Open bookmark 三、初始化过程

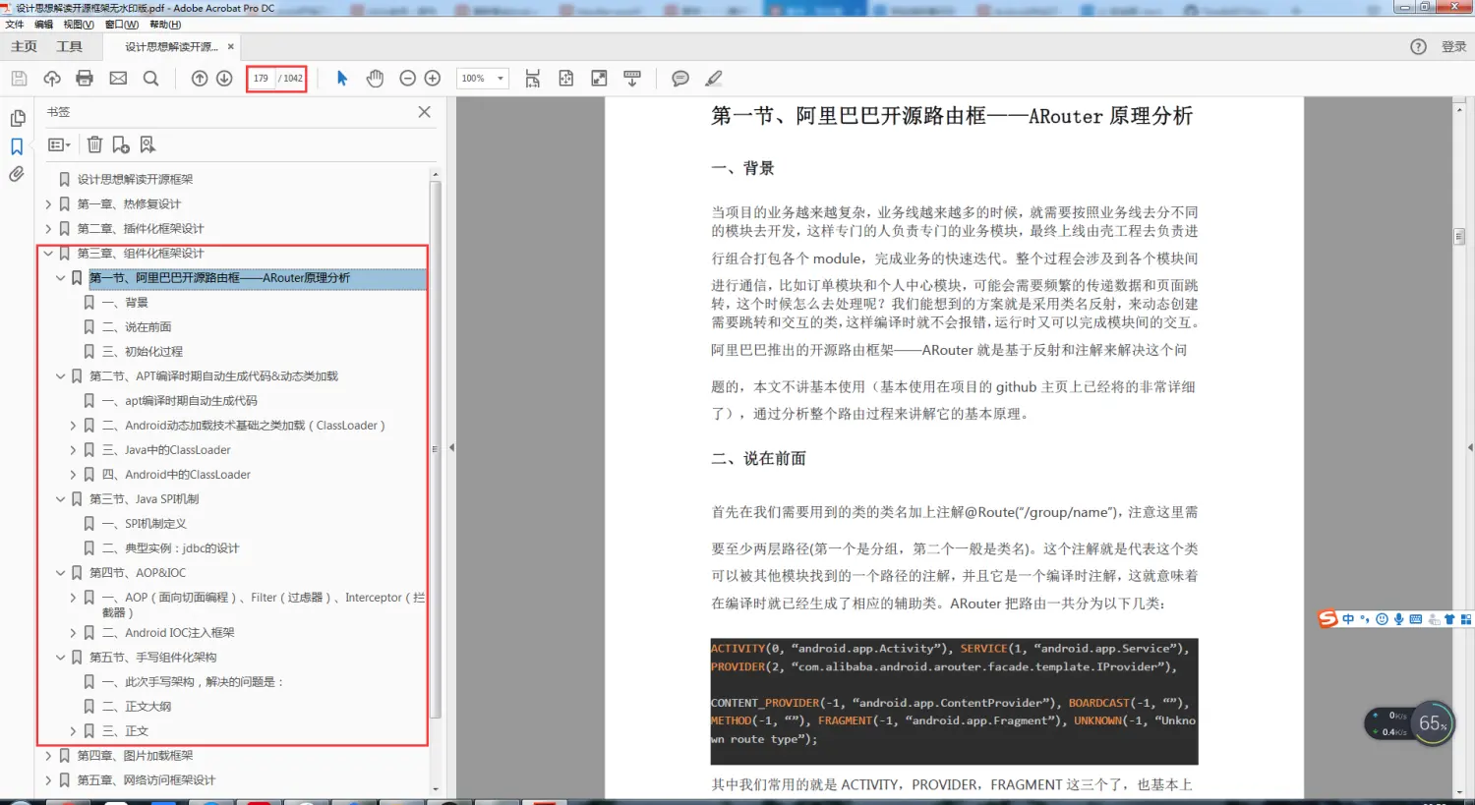click(143, 352)
